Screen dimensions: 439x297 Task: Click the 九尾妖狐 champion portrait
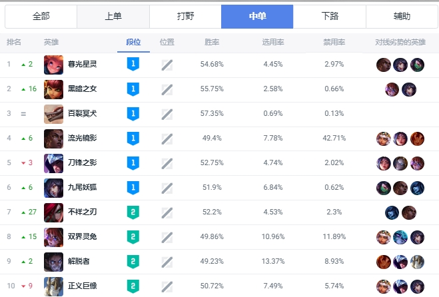[54, 188]
